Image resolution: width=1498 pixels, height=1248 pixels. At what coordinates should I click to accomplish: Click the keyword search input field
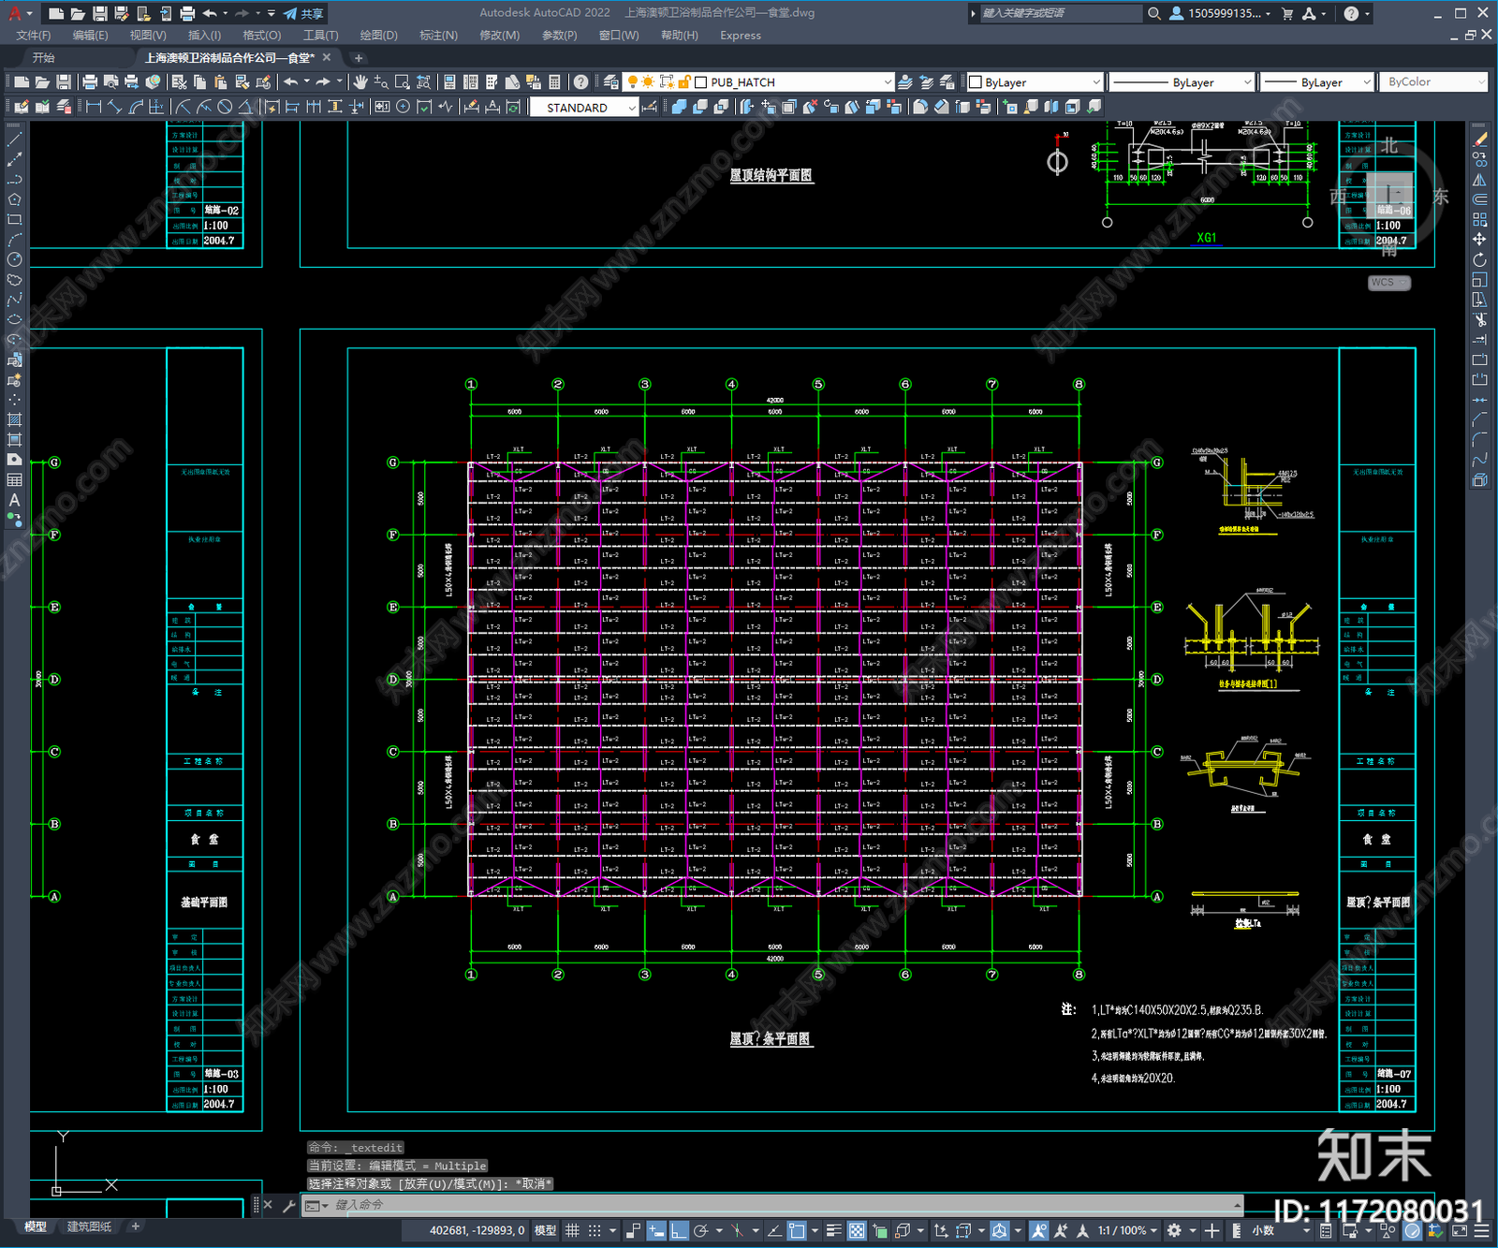(1060, 13)
